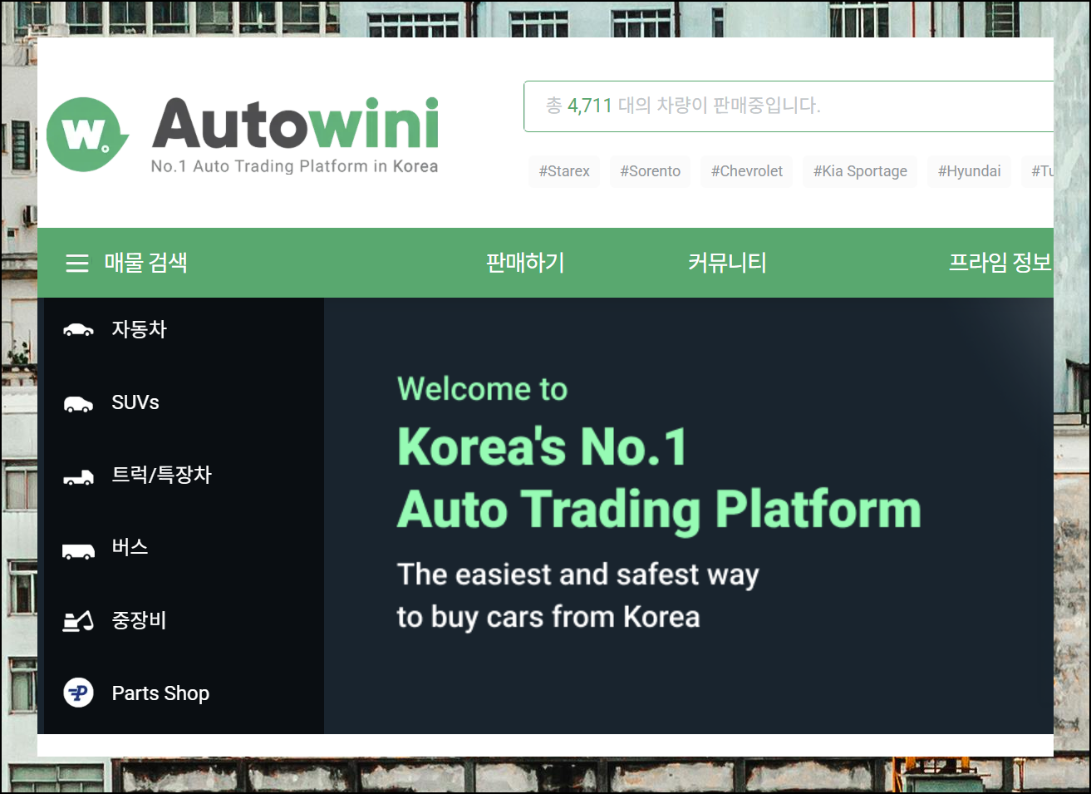This screenshot has width=1091, height=794.
Task: Open the SUVs category
Action: coord(135,402)
